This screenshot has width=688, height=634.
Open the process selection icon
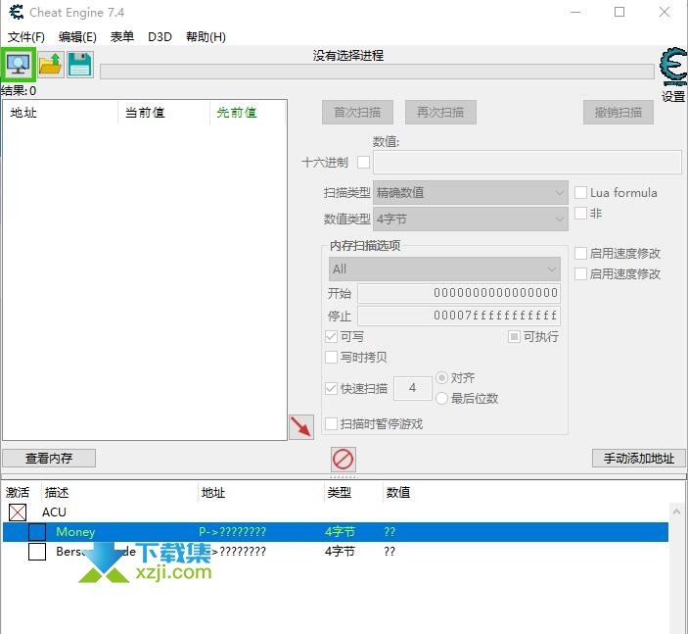18,65
